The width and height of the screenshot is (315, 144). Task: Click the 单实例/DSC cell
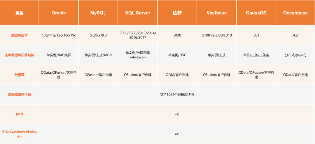click(x=177, y=55)
